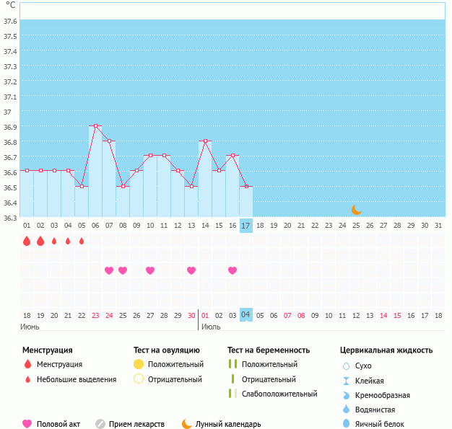Screen dimensions: 452x429
Task: Click the 36.9 temperature point on day 06
Action: pos(95,125)
